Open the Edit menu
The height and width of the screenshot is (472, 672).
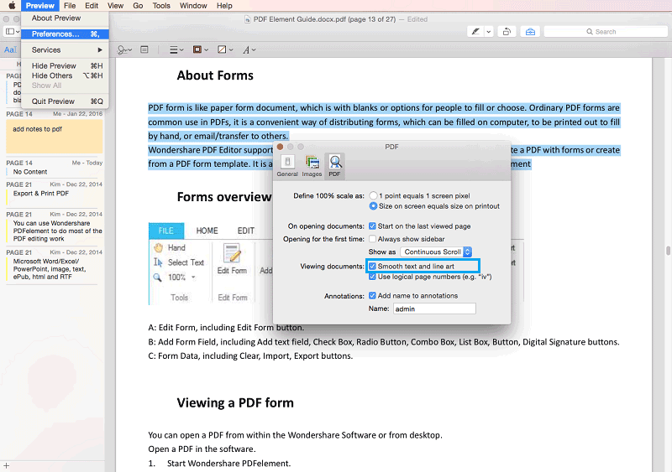point(92,6)
